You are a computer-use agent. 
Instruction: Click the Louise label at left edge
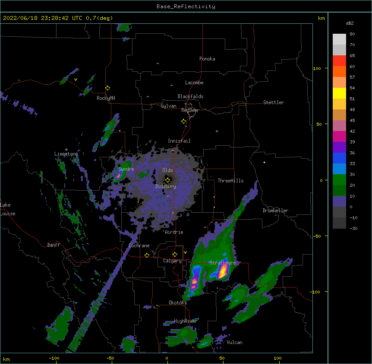(8, 214)
